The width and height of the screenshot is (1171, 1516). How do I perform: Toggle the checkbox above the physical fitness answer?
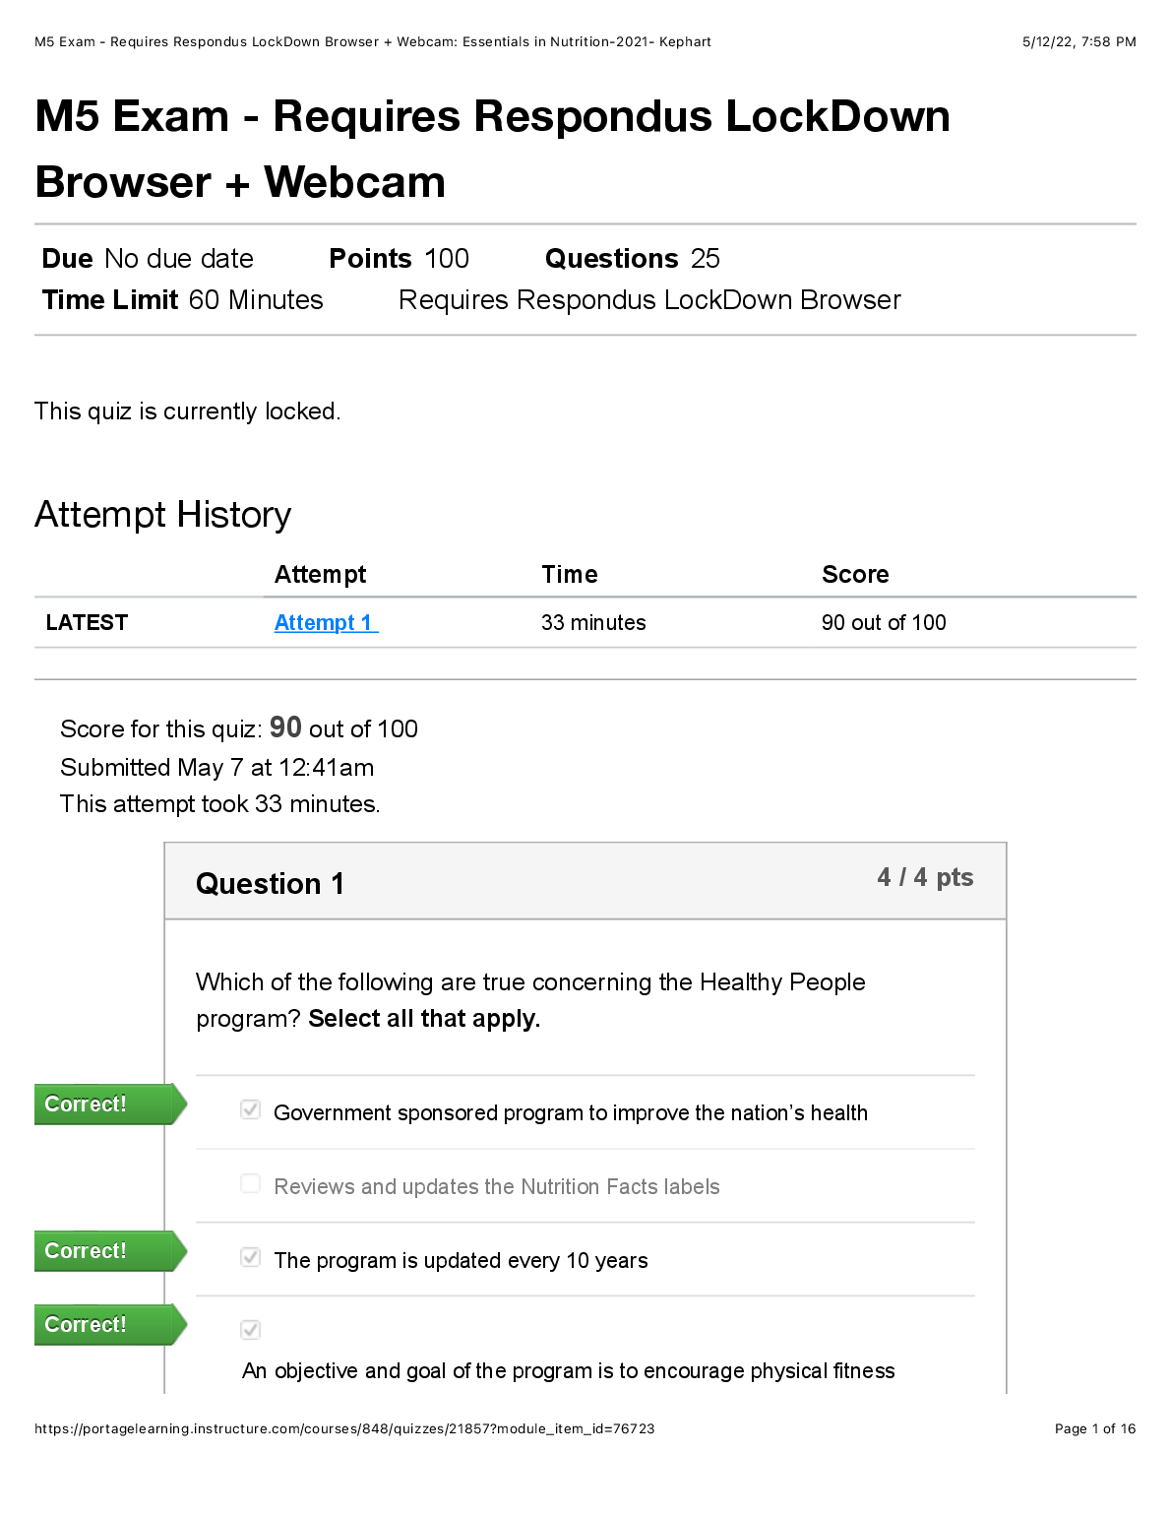click(x=251, y=1330)
